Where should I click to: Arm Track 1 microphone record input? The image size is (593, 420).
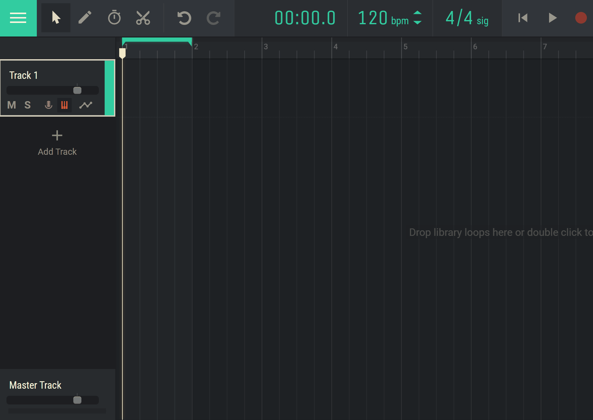click(48, 105)
